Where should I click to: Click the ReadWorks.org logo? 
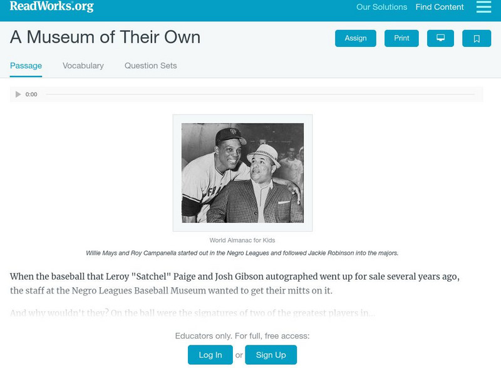click(51, 6)
